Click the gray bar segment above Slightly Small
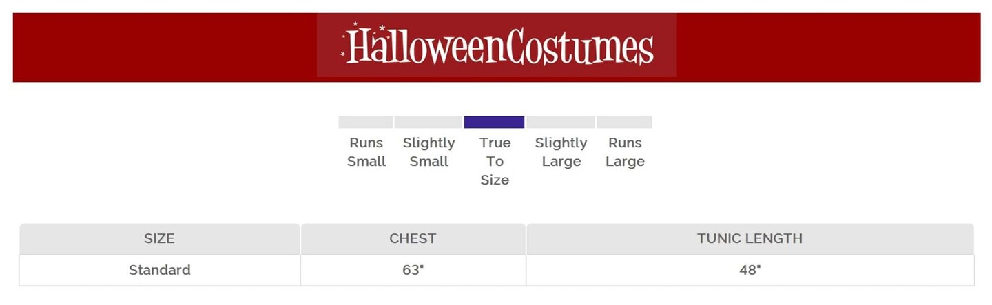Viewport: 992px width, 305px height. coord(428,123)
